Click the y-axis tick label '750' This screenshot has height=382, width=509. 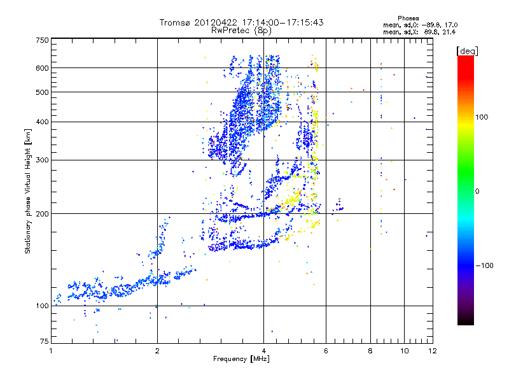click(43, 40)
